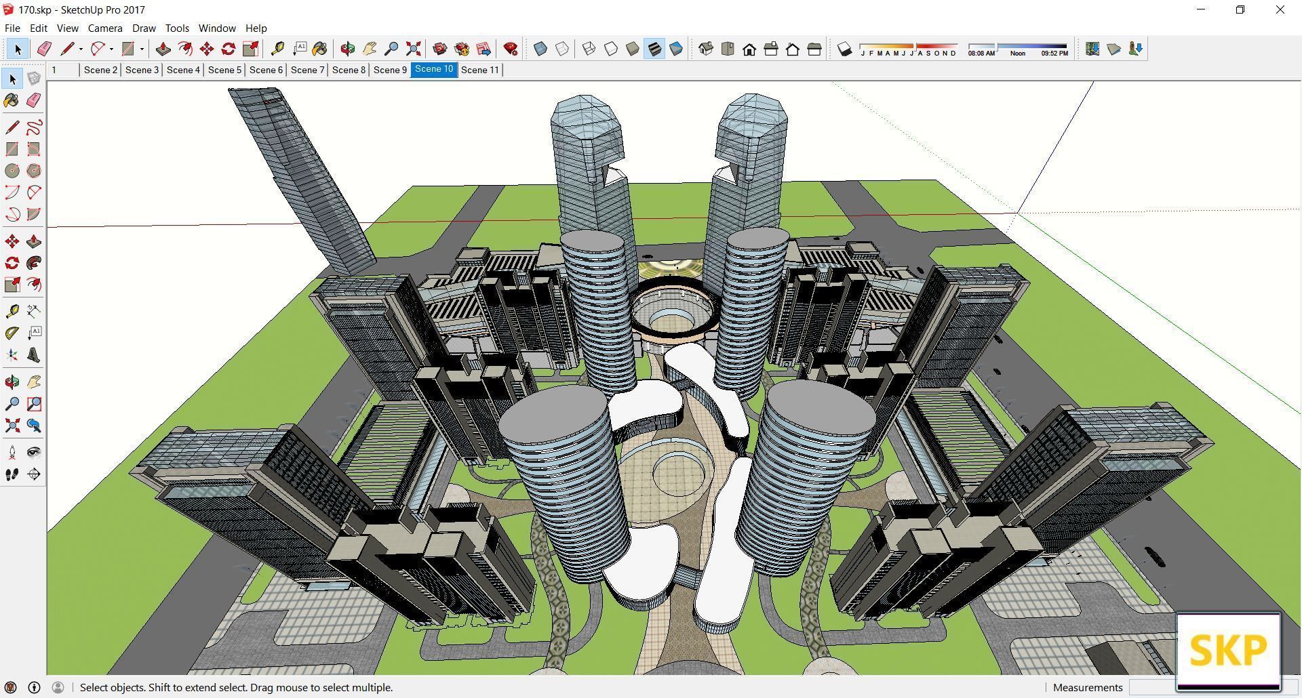
Task: Select the Paint Bucket tool in left toolbar
Action: 12,100
